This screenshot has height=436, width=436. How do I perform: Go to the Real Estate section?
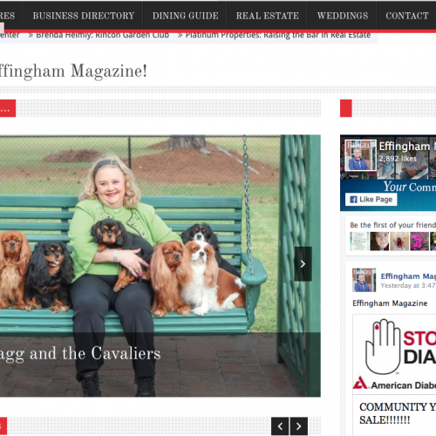[267, 16]
